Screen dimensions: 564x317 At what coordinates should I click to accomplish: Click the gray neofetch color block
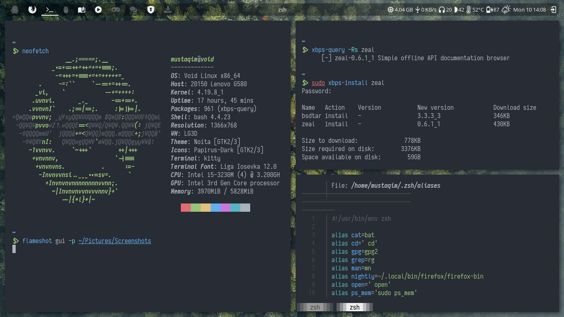(245, 208)
